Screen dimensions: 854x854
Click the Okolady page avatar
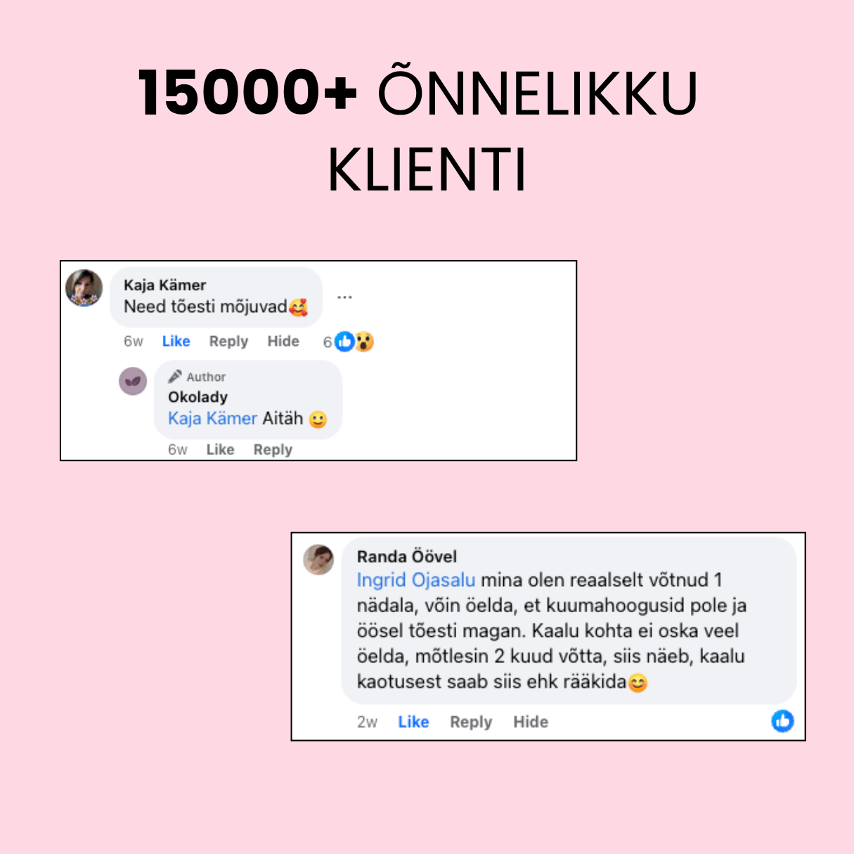133,381
